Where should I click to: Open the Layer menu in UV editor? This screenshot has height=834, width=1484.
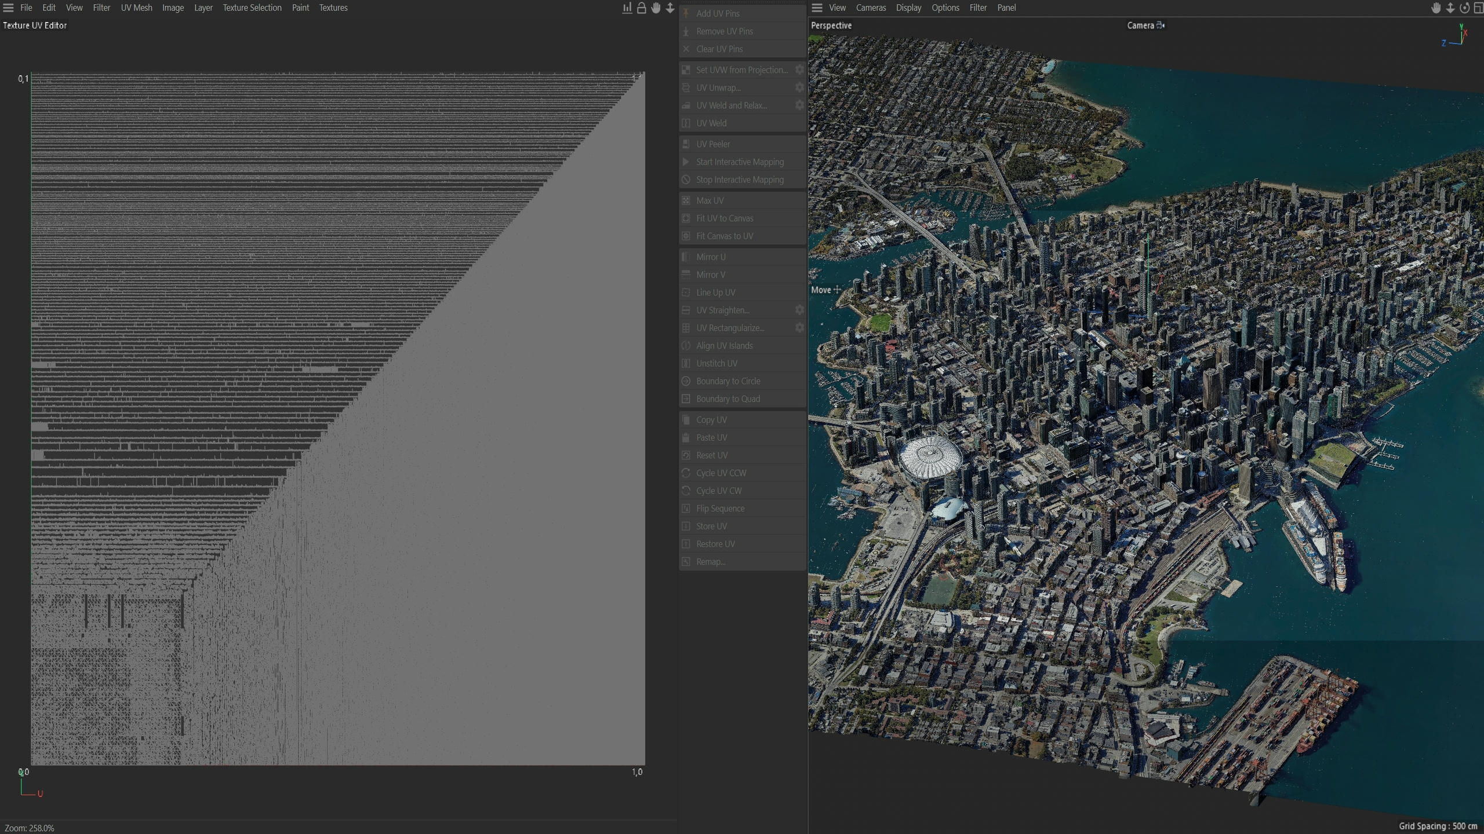(x=203, y=8)
